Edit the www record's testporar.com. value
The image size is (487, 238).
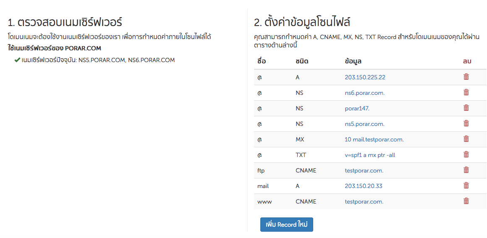[364, 202]
